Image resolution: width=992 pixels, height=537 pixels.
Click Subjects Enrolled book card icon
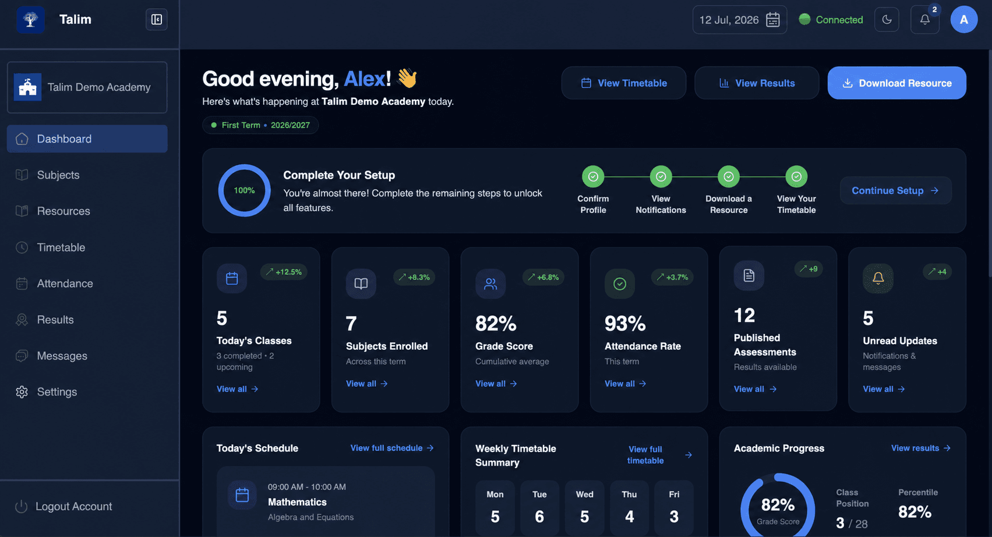click(361, 283)
